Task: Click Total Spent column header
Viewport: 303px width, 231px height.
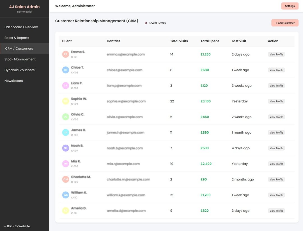Action: click(x=210, y=41)
